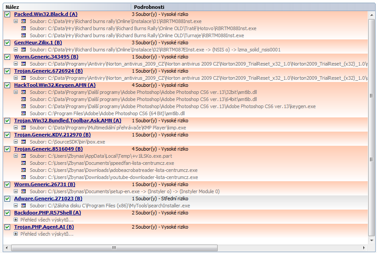This screenshot has height=253, width=377.
Task: Click file icon for searchInstaller.exe
Action: (23, 206)
